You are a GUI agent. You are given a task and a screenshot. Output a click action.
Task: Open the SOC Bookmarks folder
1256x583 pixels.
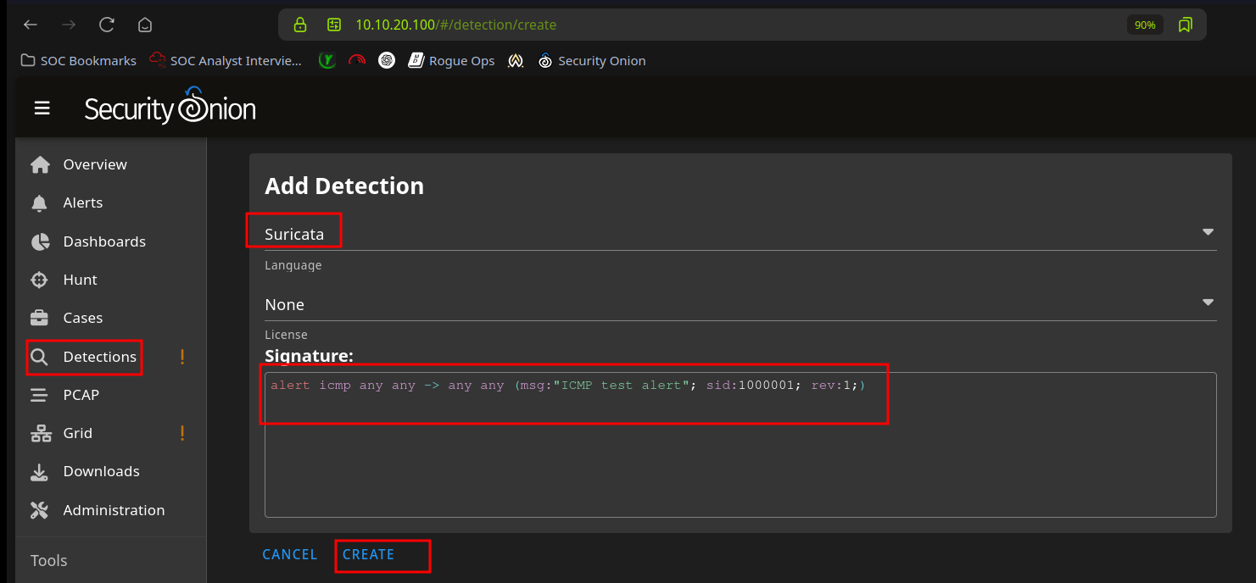78,61
